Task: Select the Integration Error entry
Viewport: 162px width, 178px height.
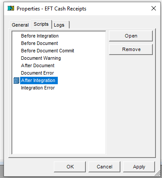Action: 38,88
